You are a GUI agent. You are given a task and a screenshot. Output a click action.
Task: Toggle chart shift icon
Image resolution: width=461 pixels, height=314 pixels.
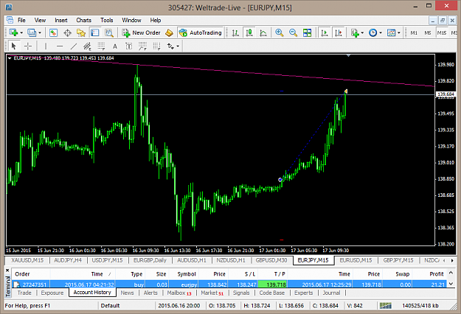click(x=339, y=32)
